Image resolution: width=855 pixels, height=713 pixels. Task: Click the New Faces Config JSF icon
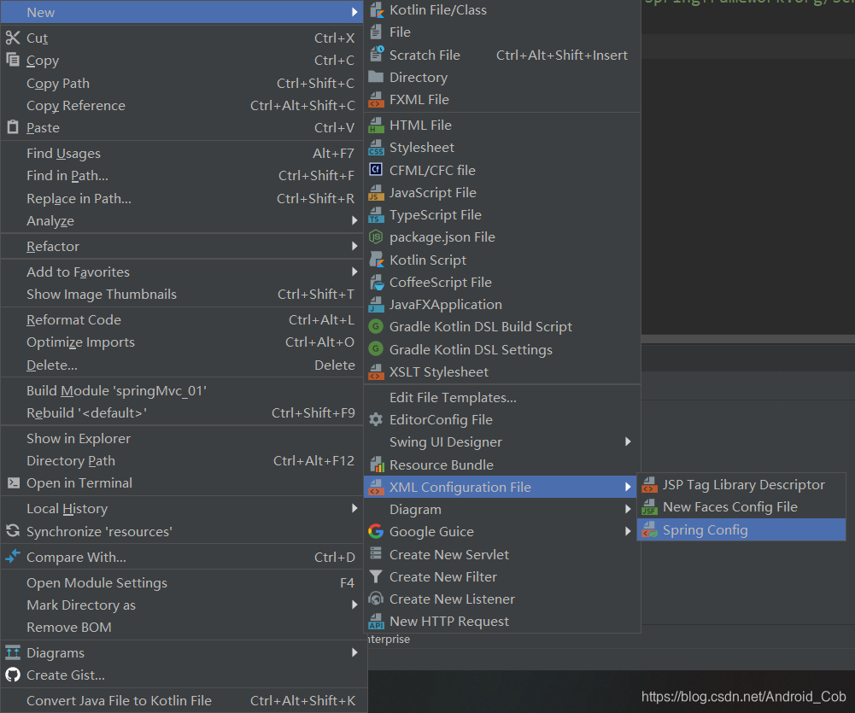coord(649,507)
